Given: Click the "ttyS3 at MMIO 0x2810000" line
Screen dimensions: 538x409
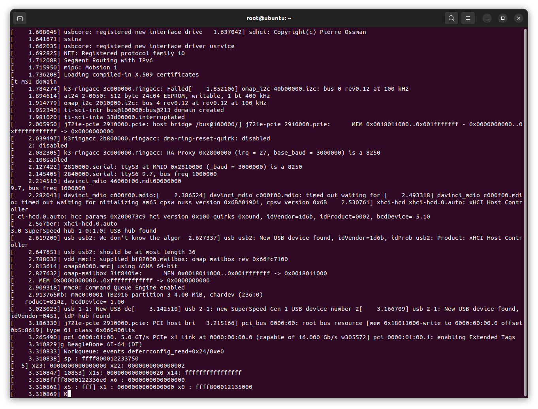Looking at the screenshot, I should point(156,167).
